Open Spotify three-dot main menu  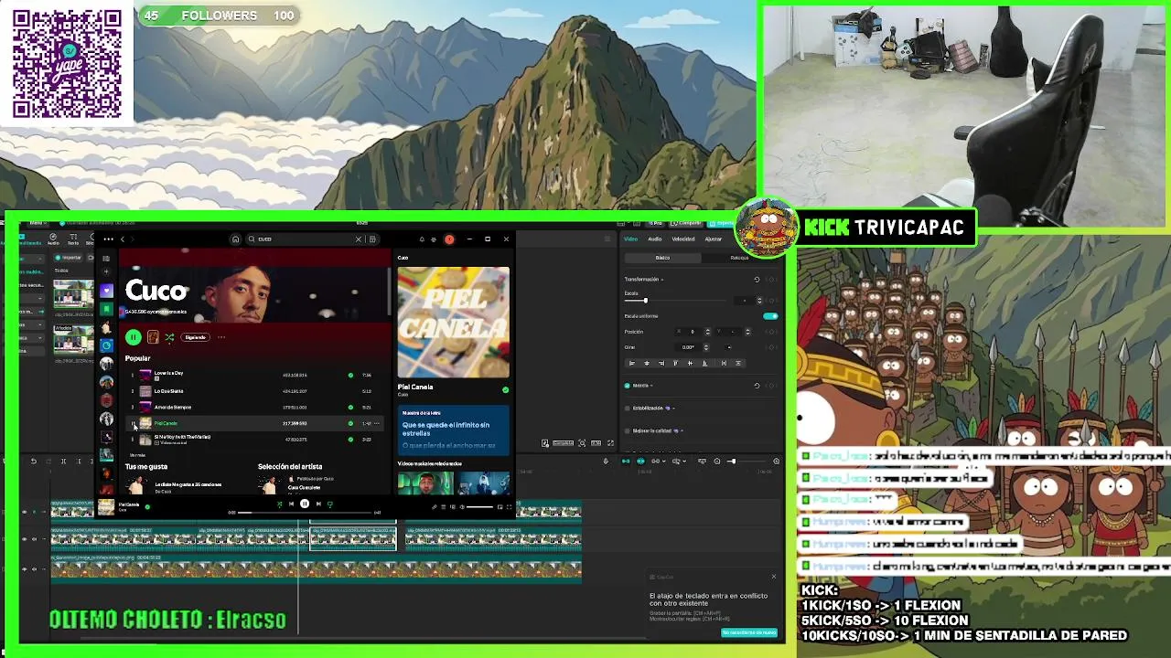(x=108, y=239)
